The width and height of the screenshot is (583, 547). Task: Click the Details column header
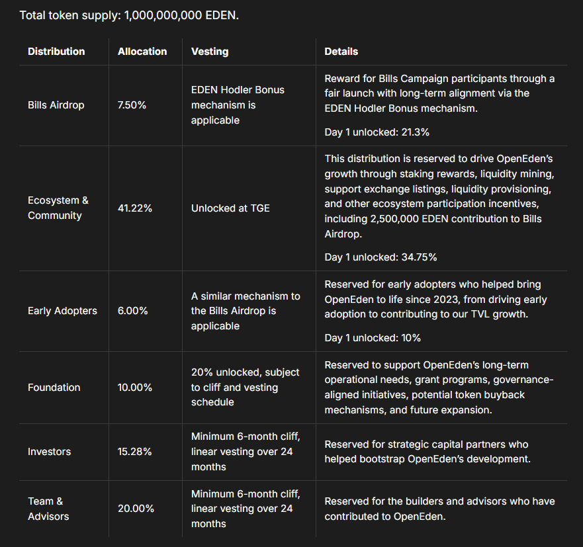point(341,52)
